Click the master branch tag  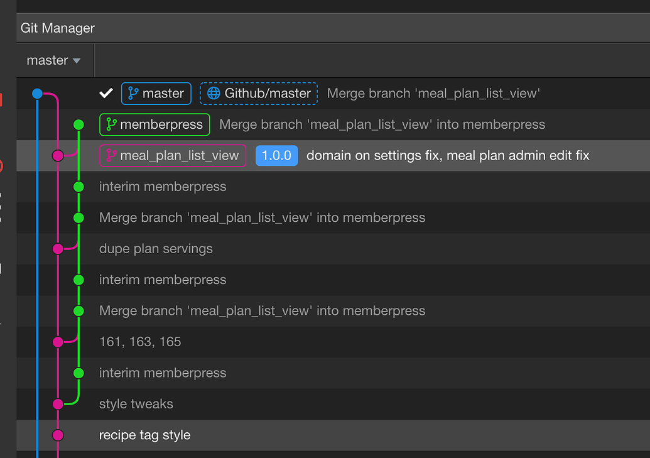pyautogui.click(x=156, y=94)
